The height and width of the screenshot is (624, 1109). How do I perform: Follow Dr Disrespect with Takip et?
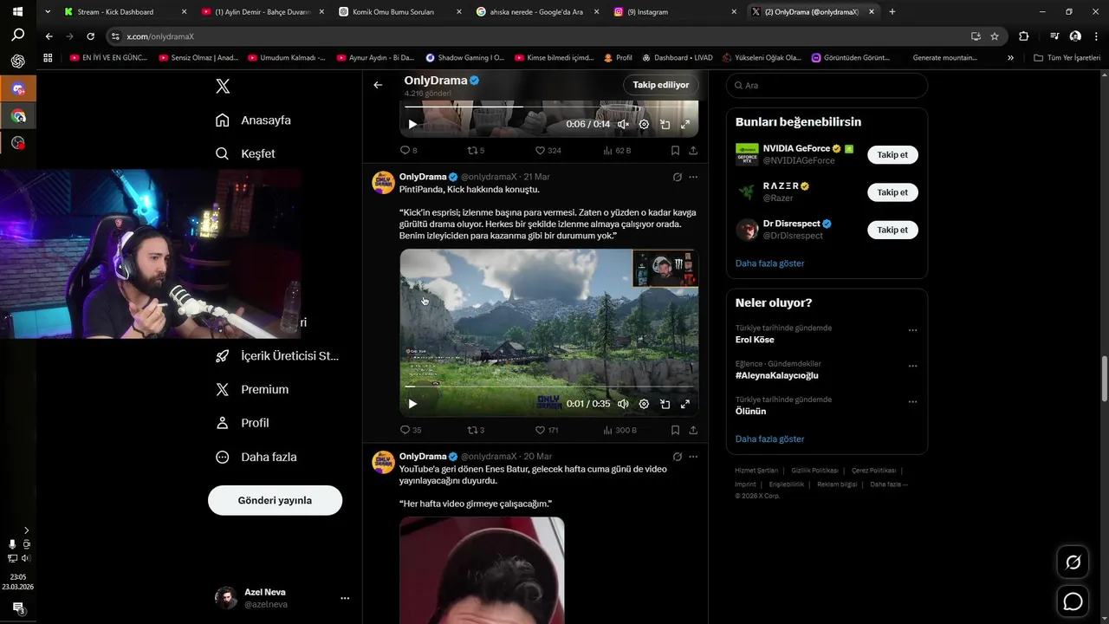892,230
